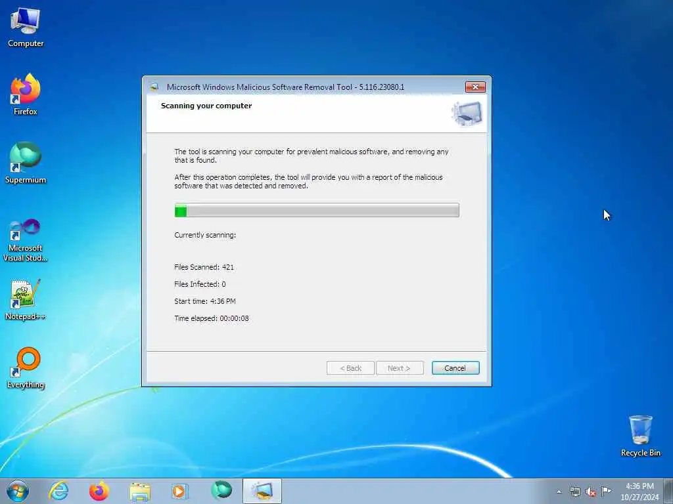This screenshot has width=673, height=504.
Task: Click the title bar icon of the removal tool
Action: point(154,87)
